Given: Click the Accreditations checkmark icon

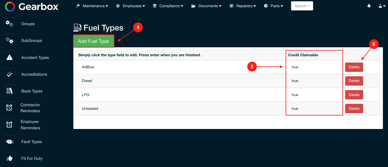Looking at the screenshot, I should point(10,74).
